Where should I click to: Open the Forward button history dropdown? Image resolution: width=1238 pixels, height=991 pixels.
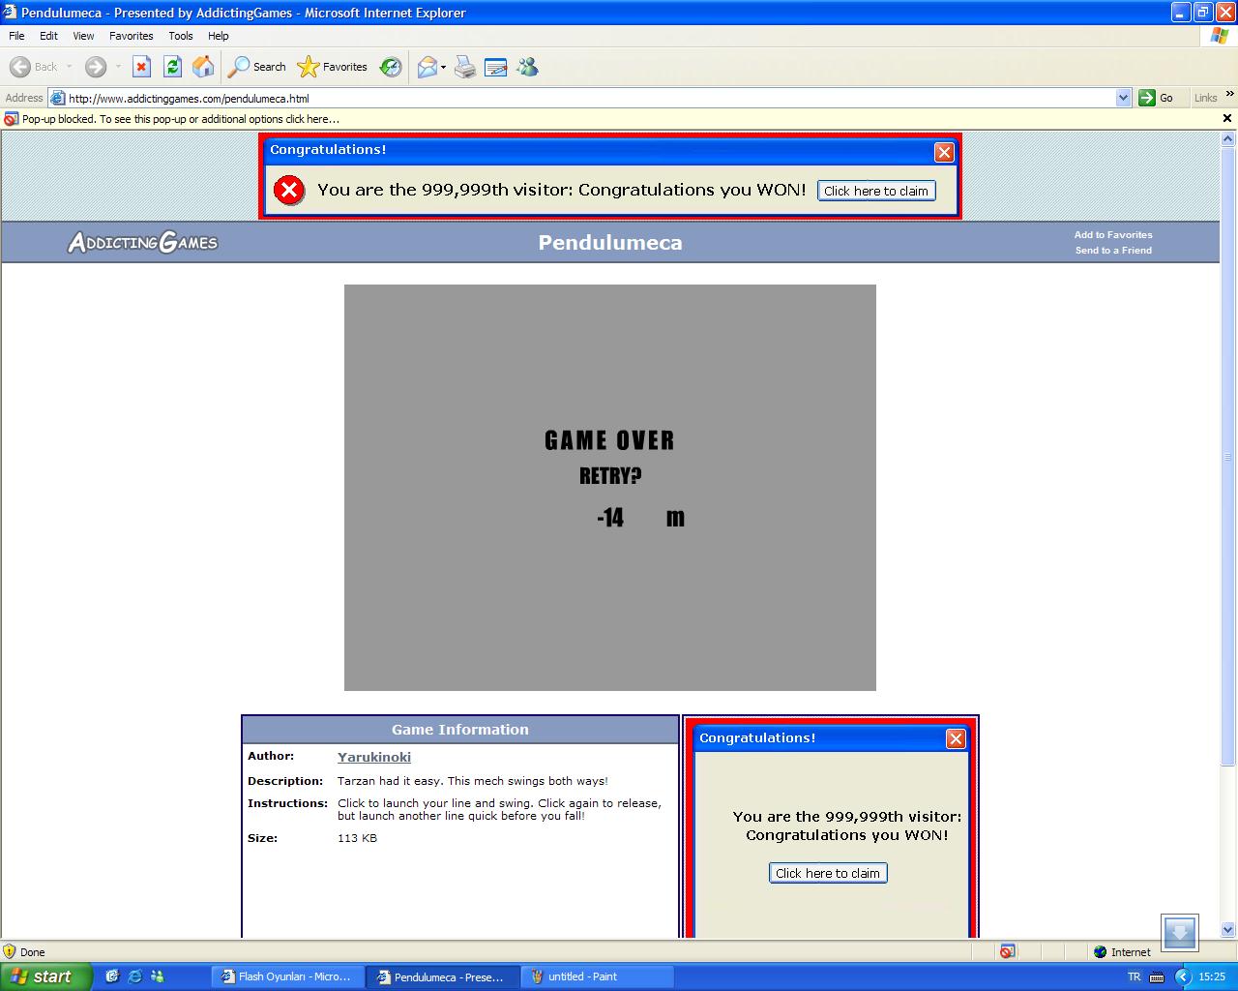(118, 67)
